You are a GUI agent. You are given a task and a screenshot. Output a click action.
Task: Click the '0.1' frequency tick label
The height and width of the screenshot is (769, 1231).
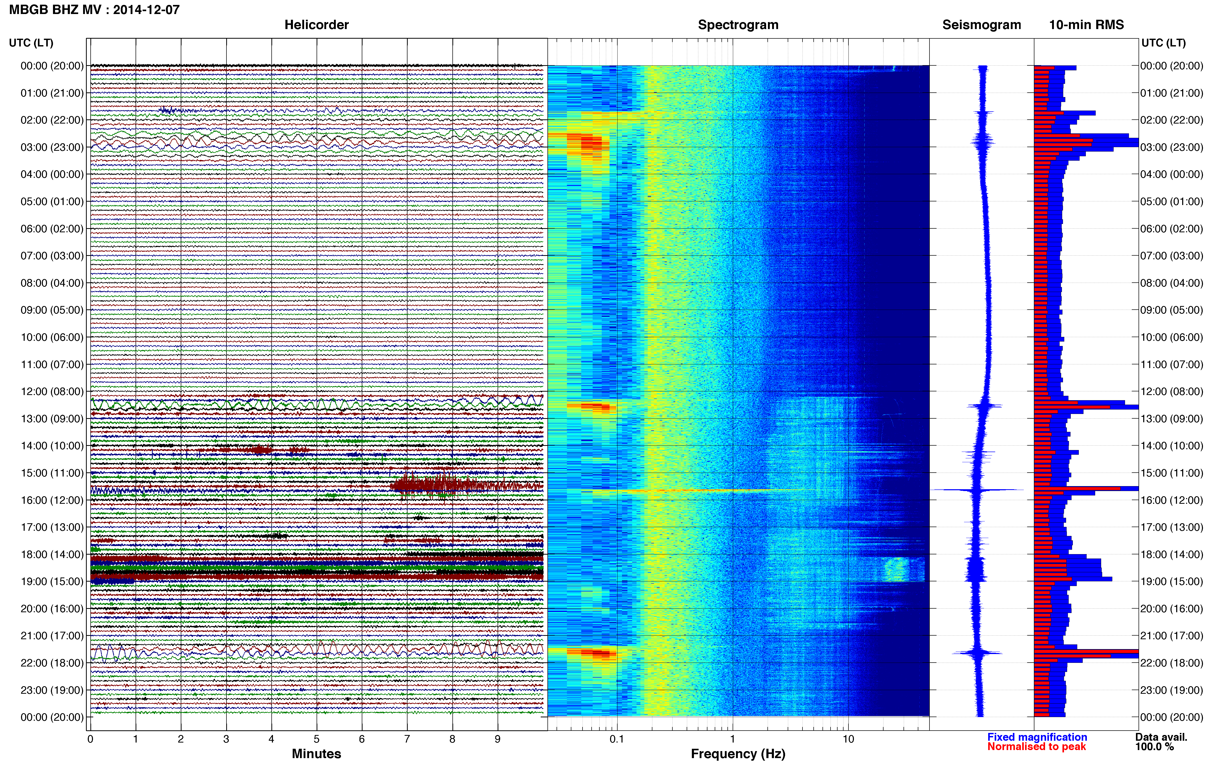[617, 739]
